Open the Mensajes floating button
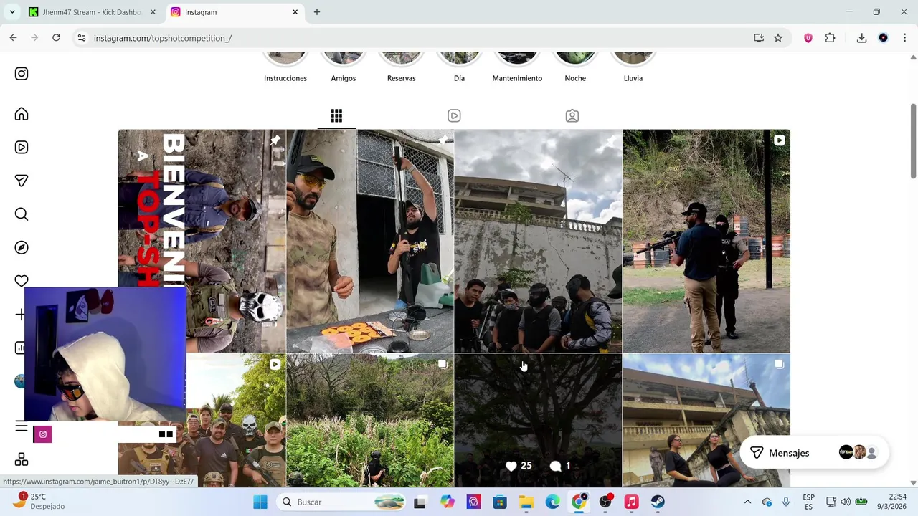 coord(814,453)
